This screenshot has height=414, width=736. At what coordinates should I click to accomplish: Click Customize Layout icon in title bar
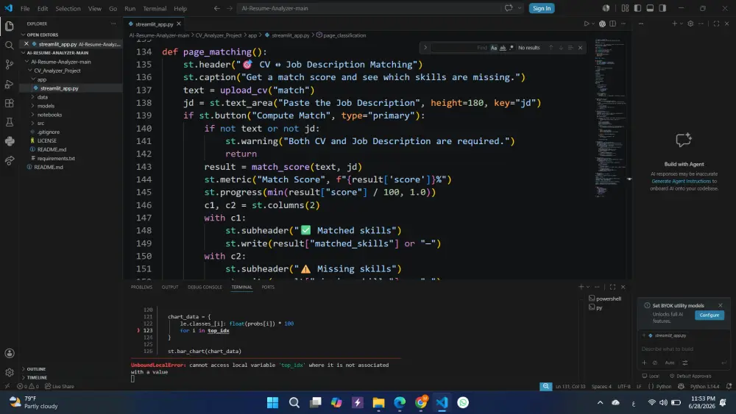[x=625, y=8]
